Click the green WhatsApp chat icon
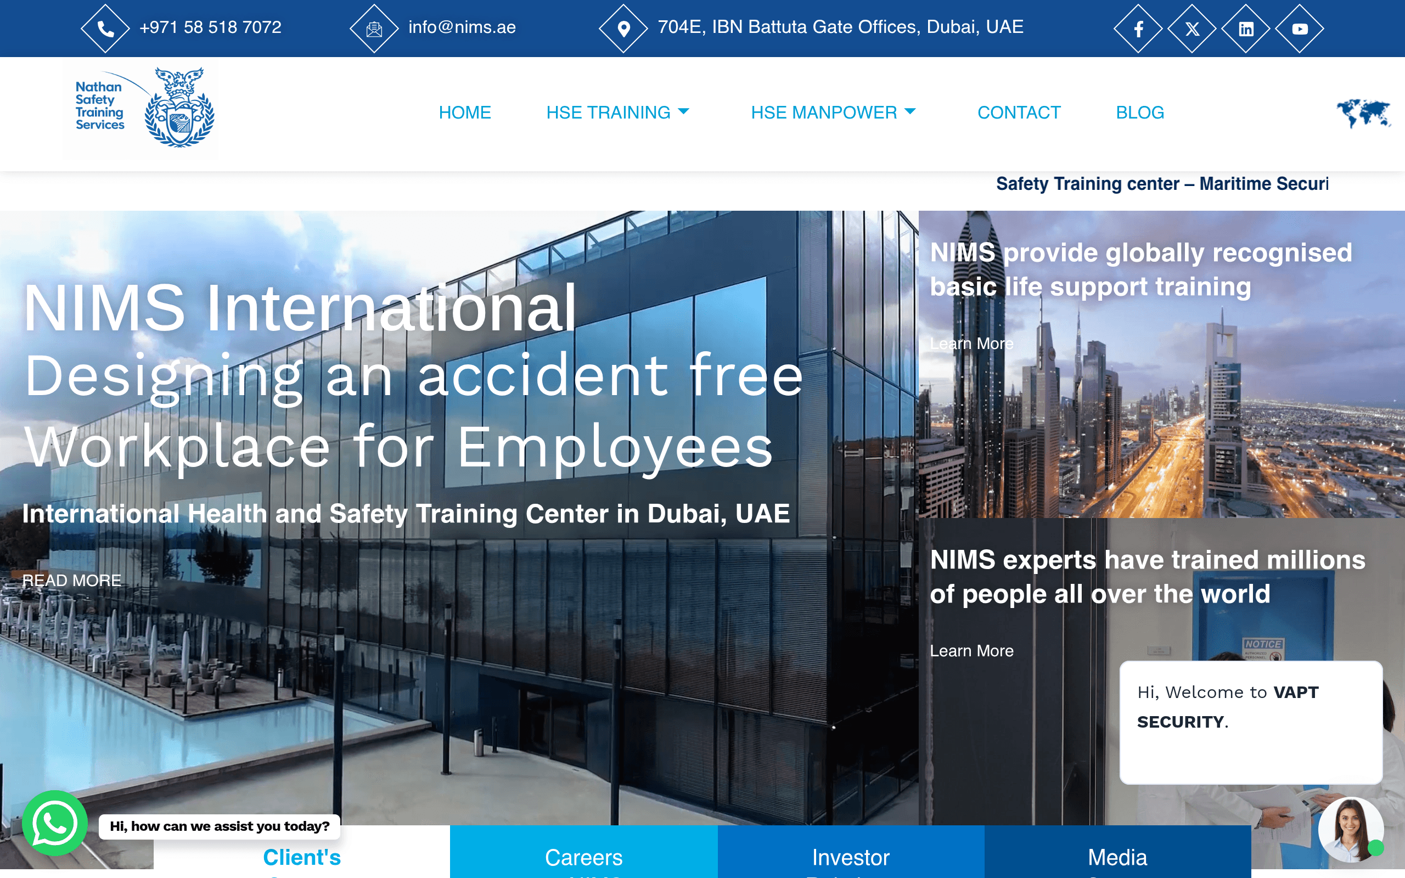Image resolution: width=1405 pixels, height=878 pixels. [54, 823]
